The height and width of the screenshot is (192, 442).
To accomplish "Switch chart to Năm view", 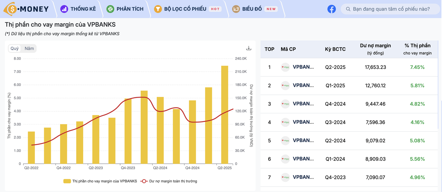I will tap(29, 49).
